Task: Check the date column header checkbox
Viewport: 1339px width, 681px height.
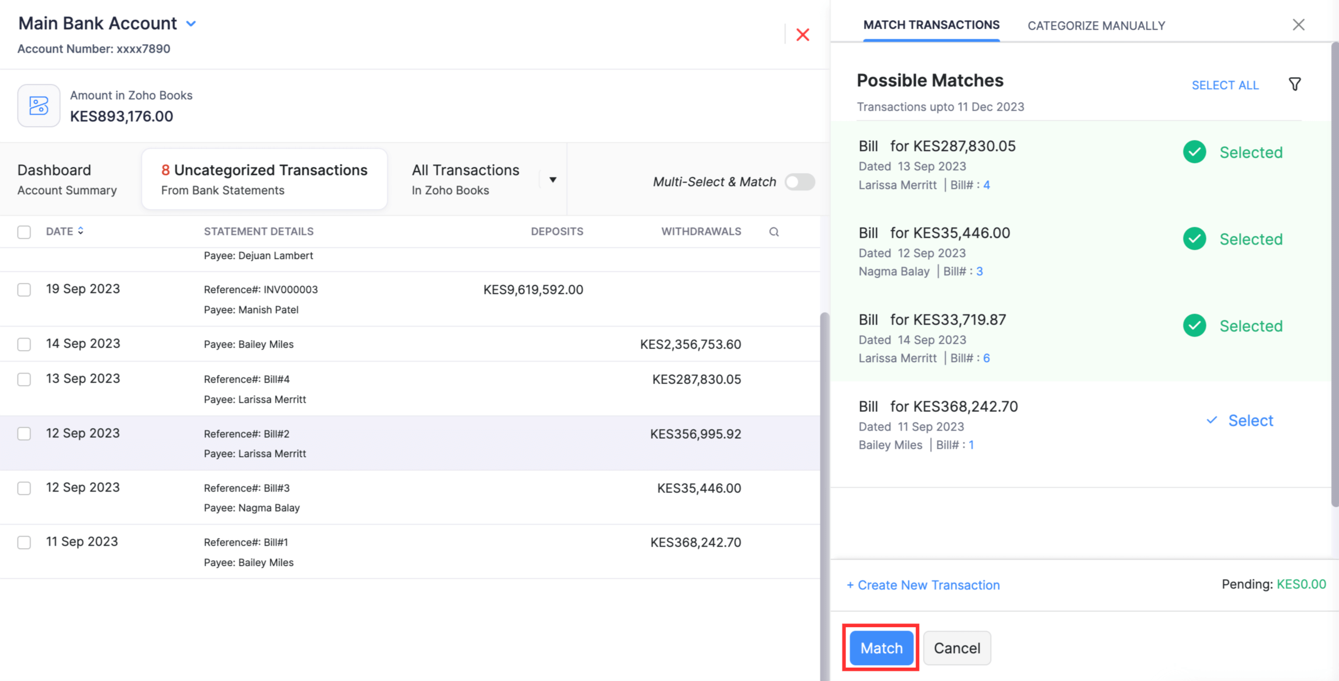Action: 24,231
